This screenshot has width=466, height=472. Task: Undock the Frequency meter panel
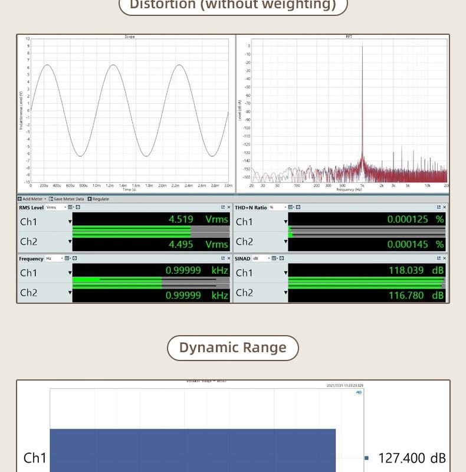[x=223, y=258]
